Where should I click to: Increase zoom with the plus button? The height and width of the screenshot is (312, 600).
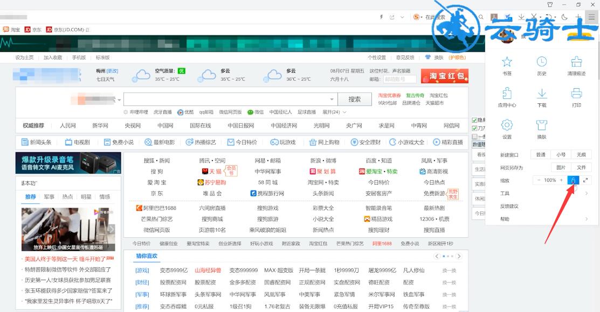click(561, 180)
